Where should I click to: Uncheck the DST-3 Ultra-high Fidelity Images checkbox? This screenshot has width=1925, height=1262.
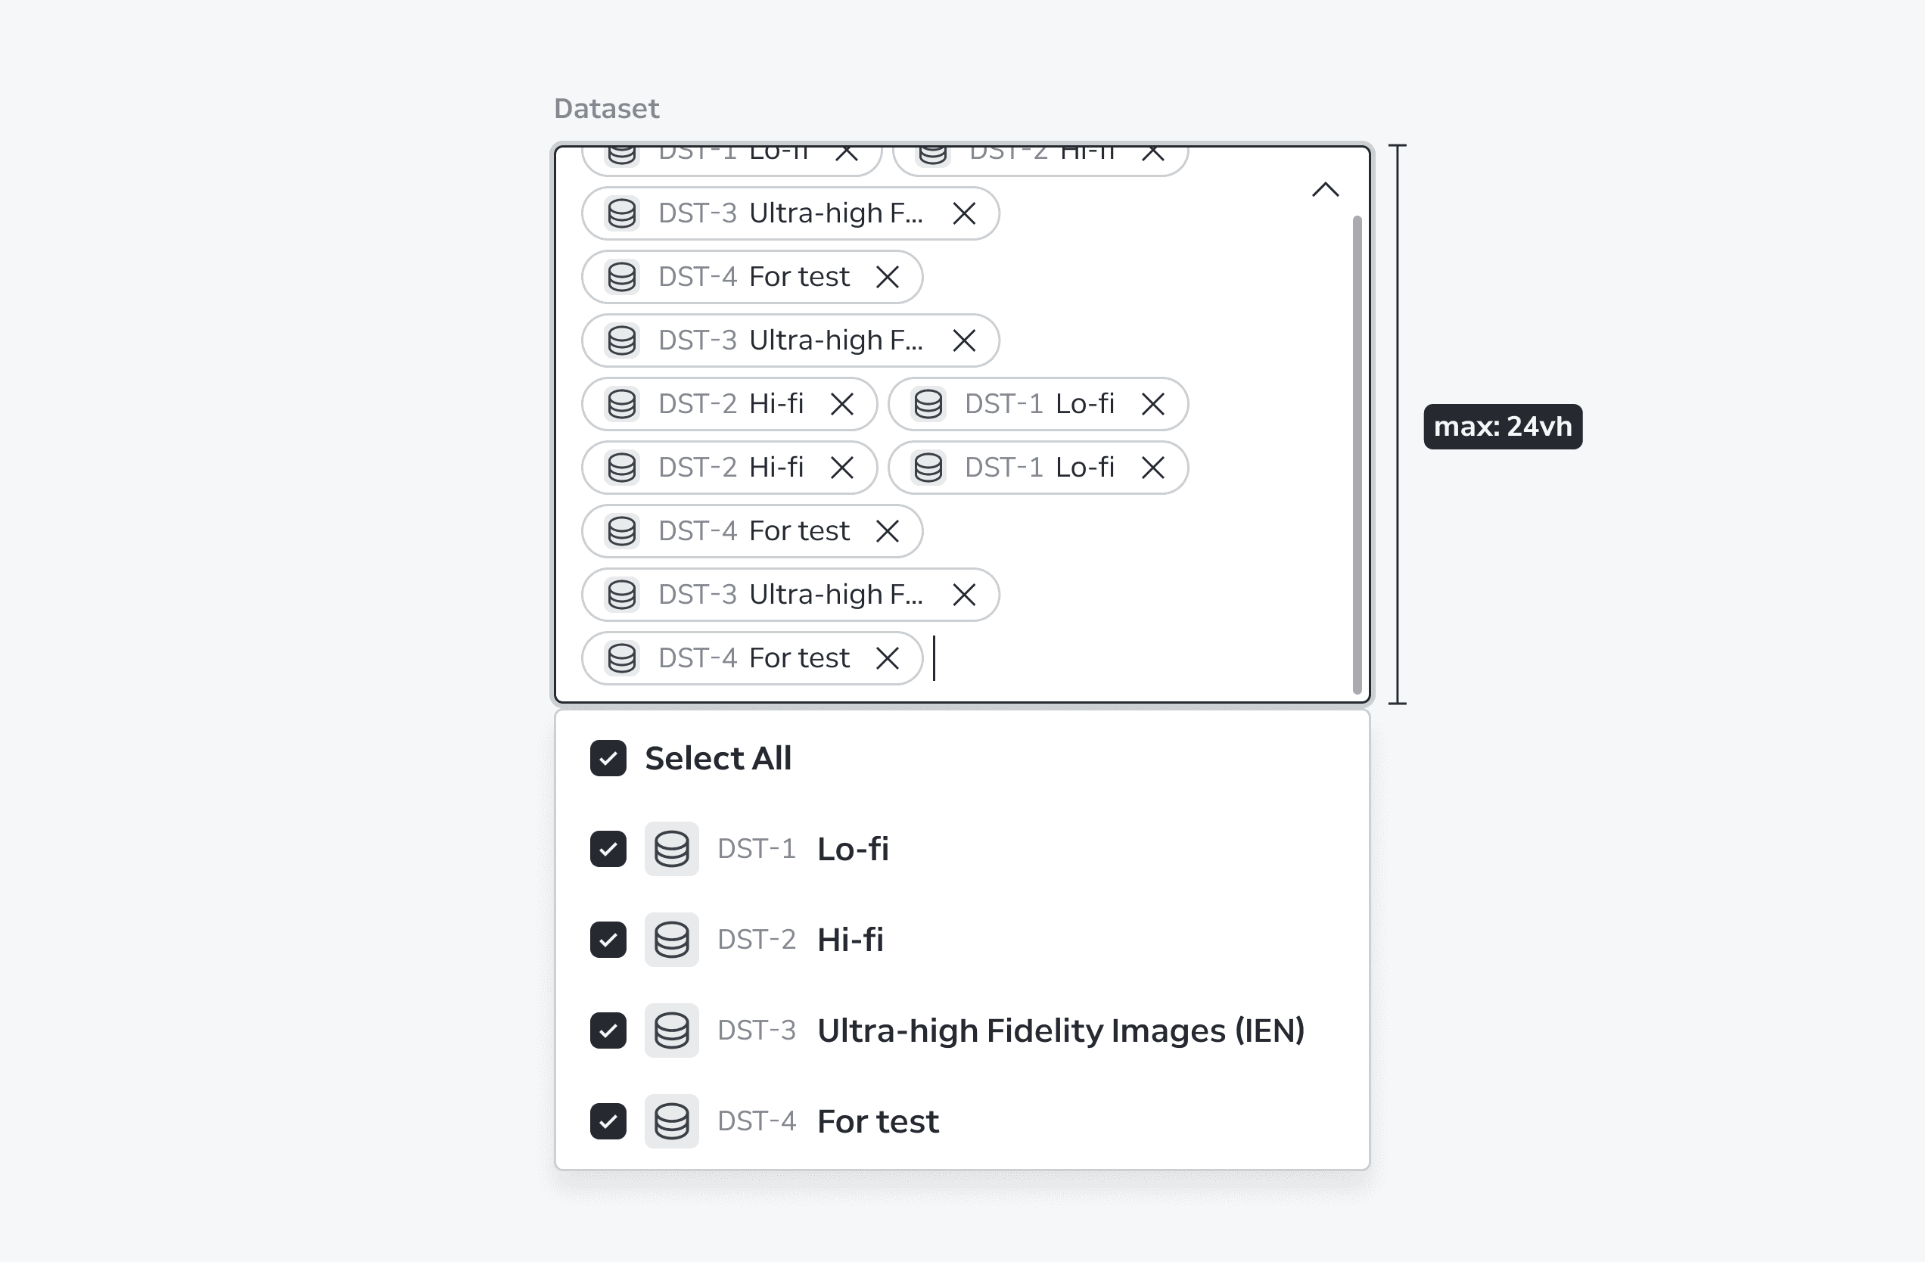(x=608, y=1030)
